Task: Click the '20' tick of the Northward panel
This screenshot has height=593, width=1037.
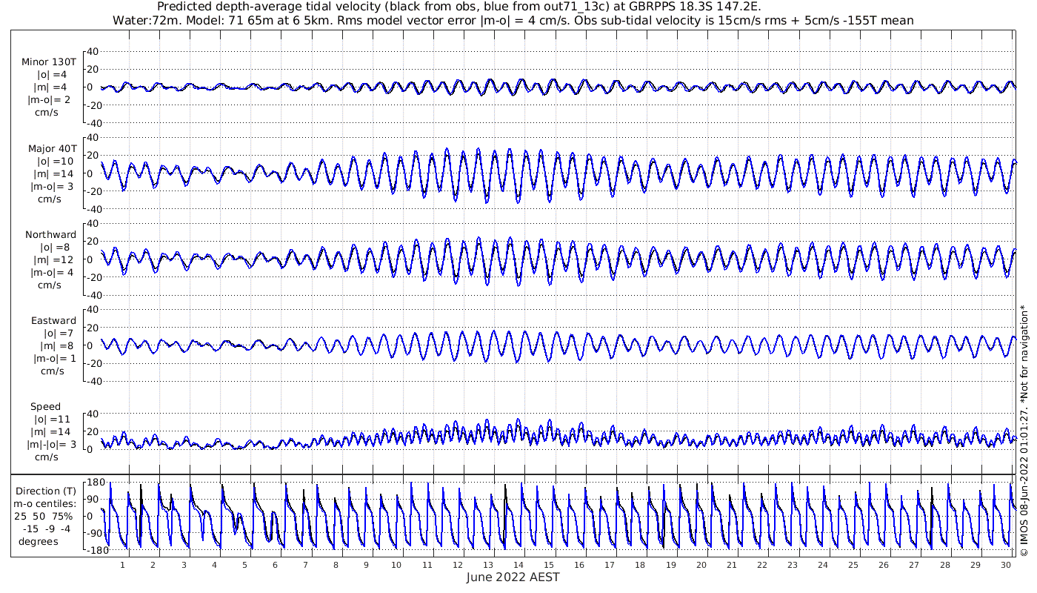Action: point(93,241)
